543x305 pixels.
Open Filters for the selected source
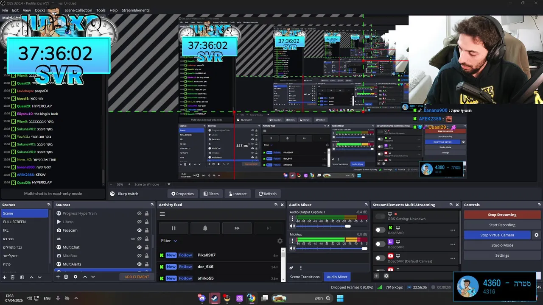pos(211,194)
